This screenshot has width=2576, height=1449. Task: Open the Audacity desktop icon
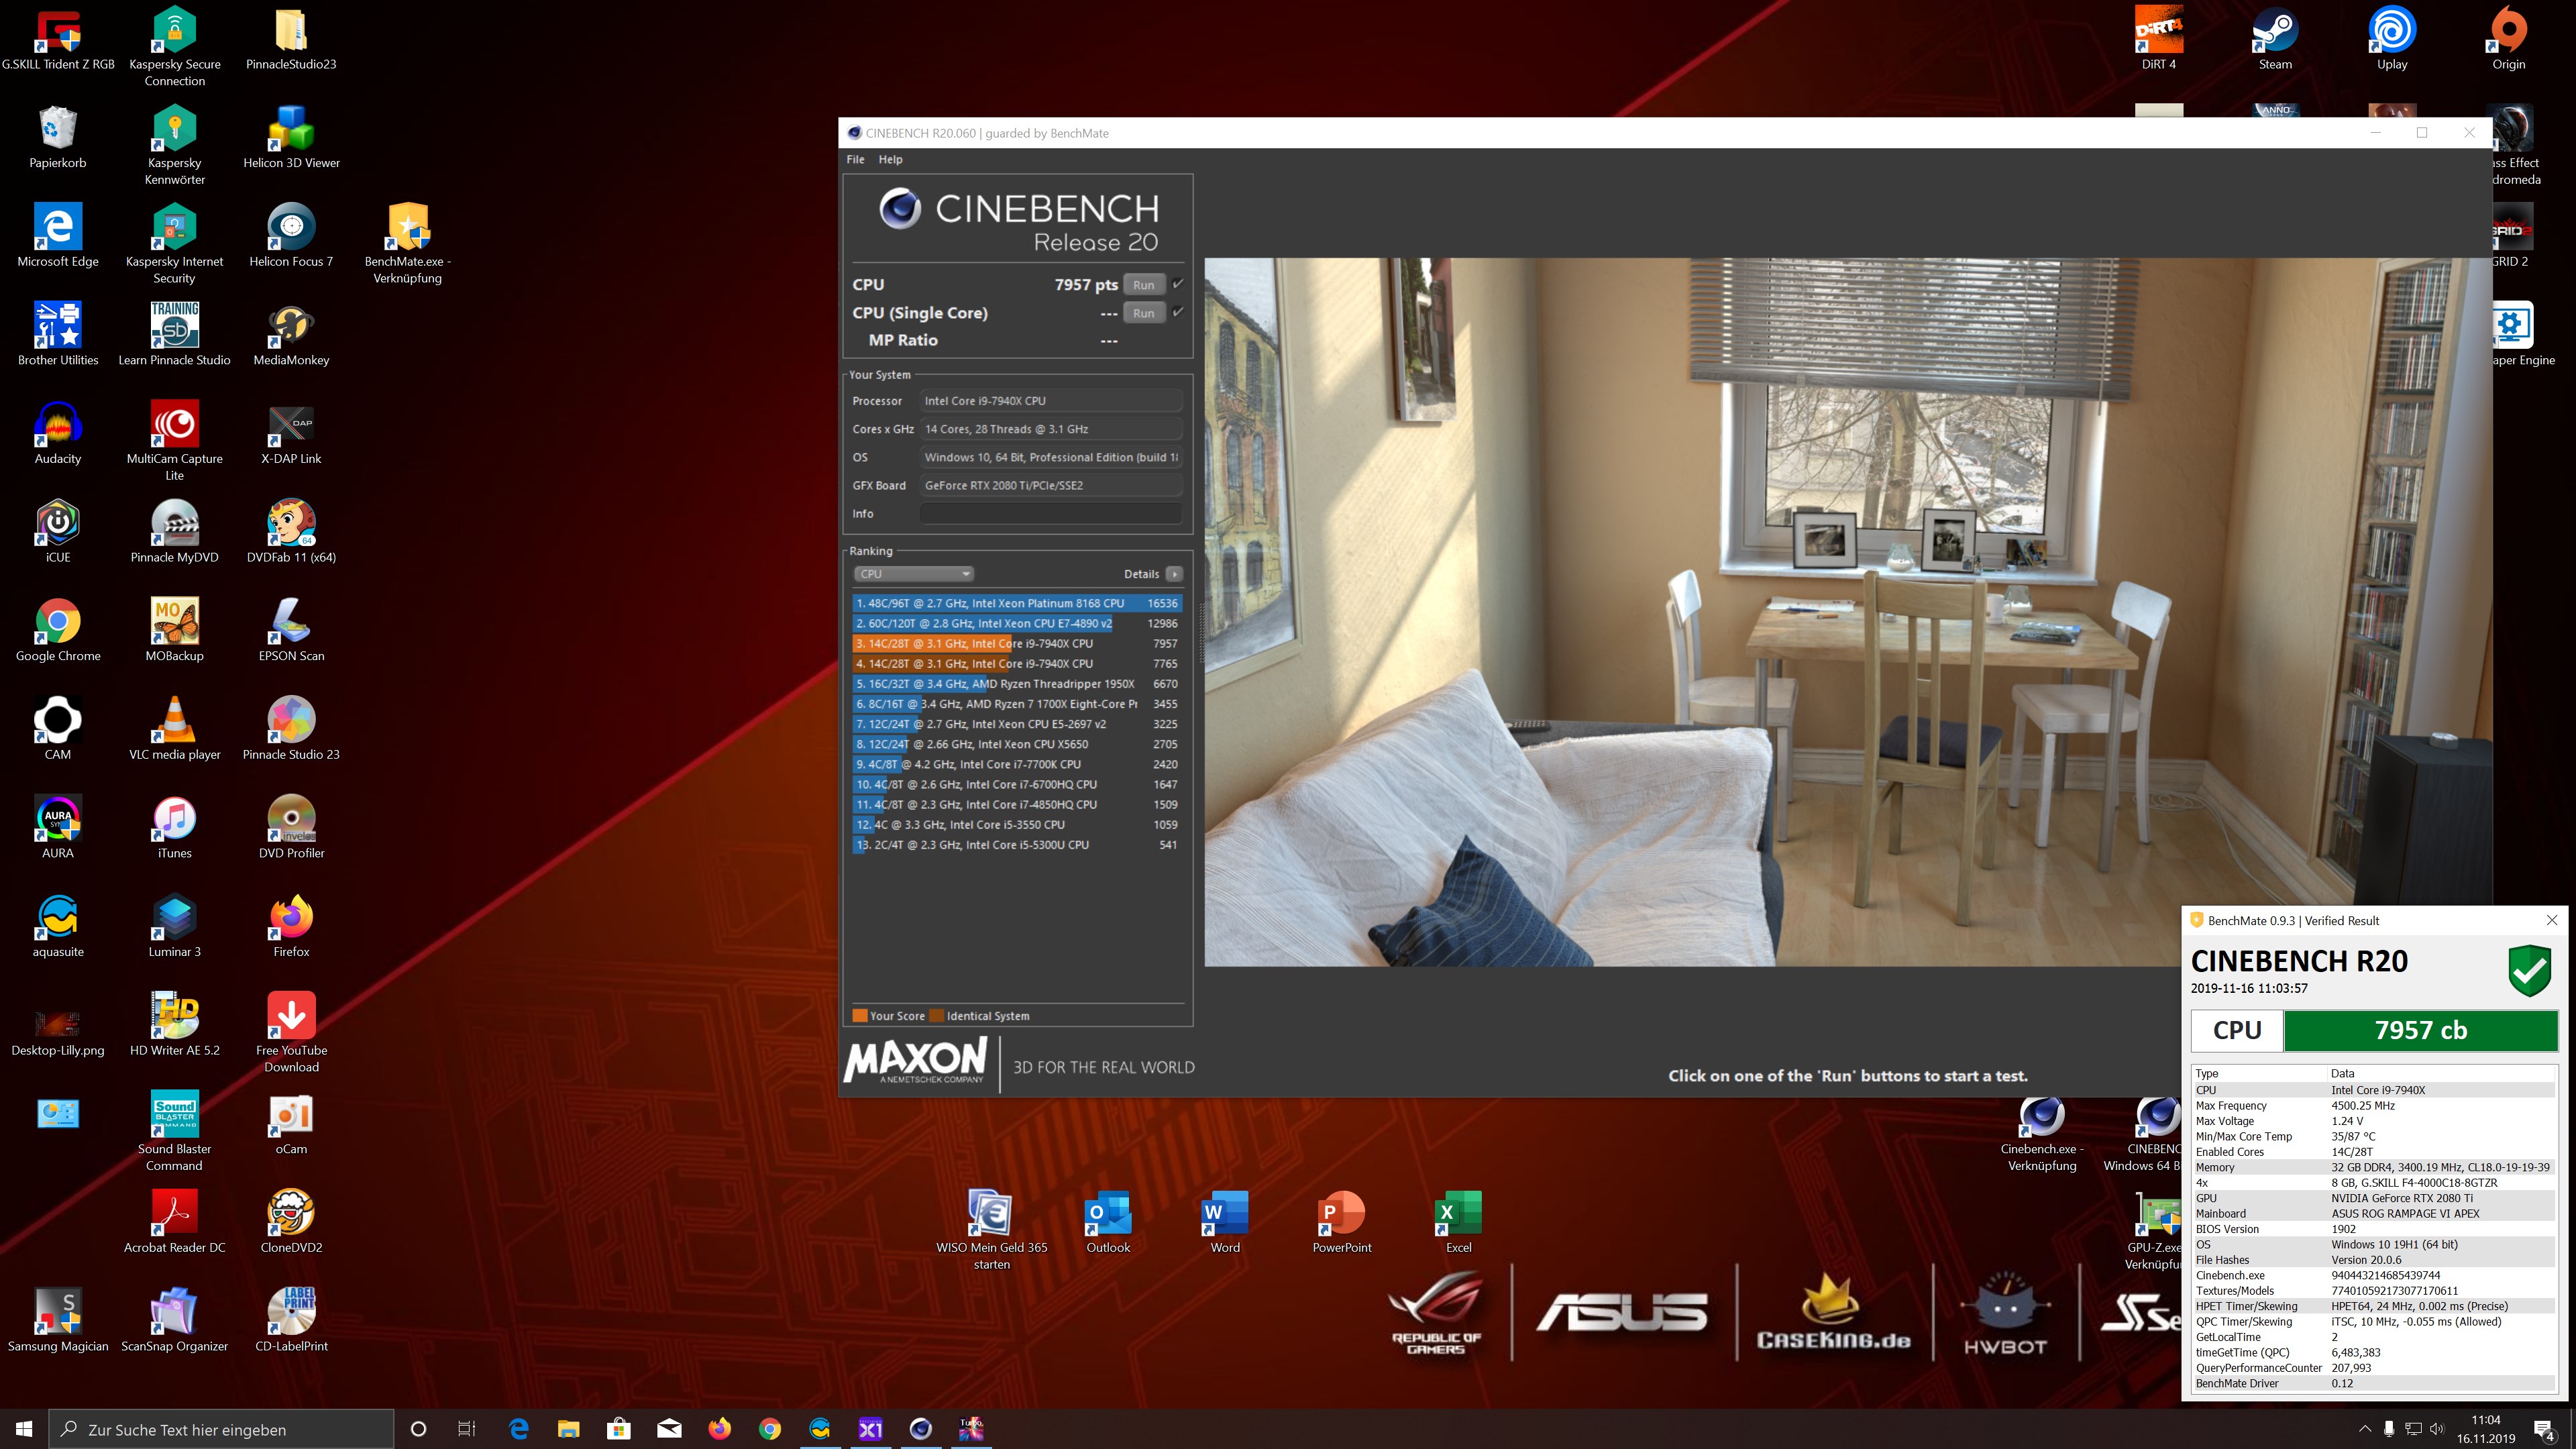pyautogui.click(x=58, y=434)
